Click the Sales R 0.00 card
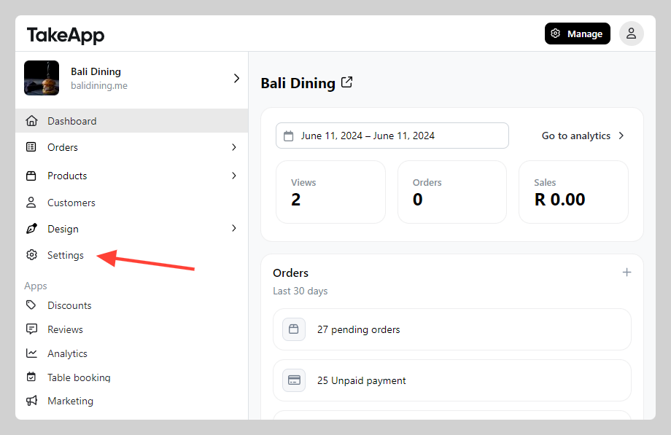 pos(573,192)
